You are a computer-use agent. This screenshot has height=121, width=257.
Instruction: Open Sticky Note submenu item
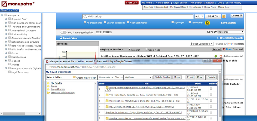[209, 7]
